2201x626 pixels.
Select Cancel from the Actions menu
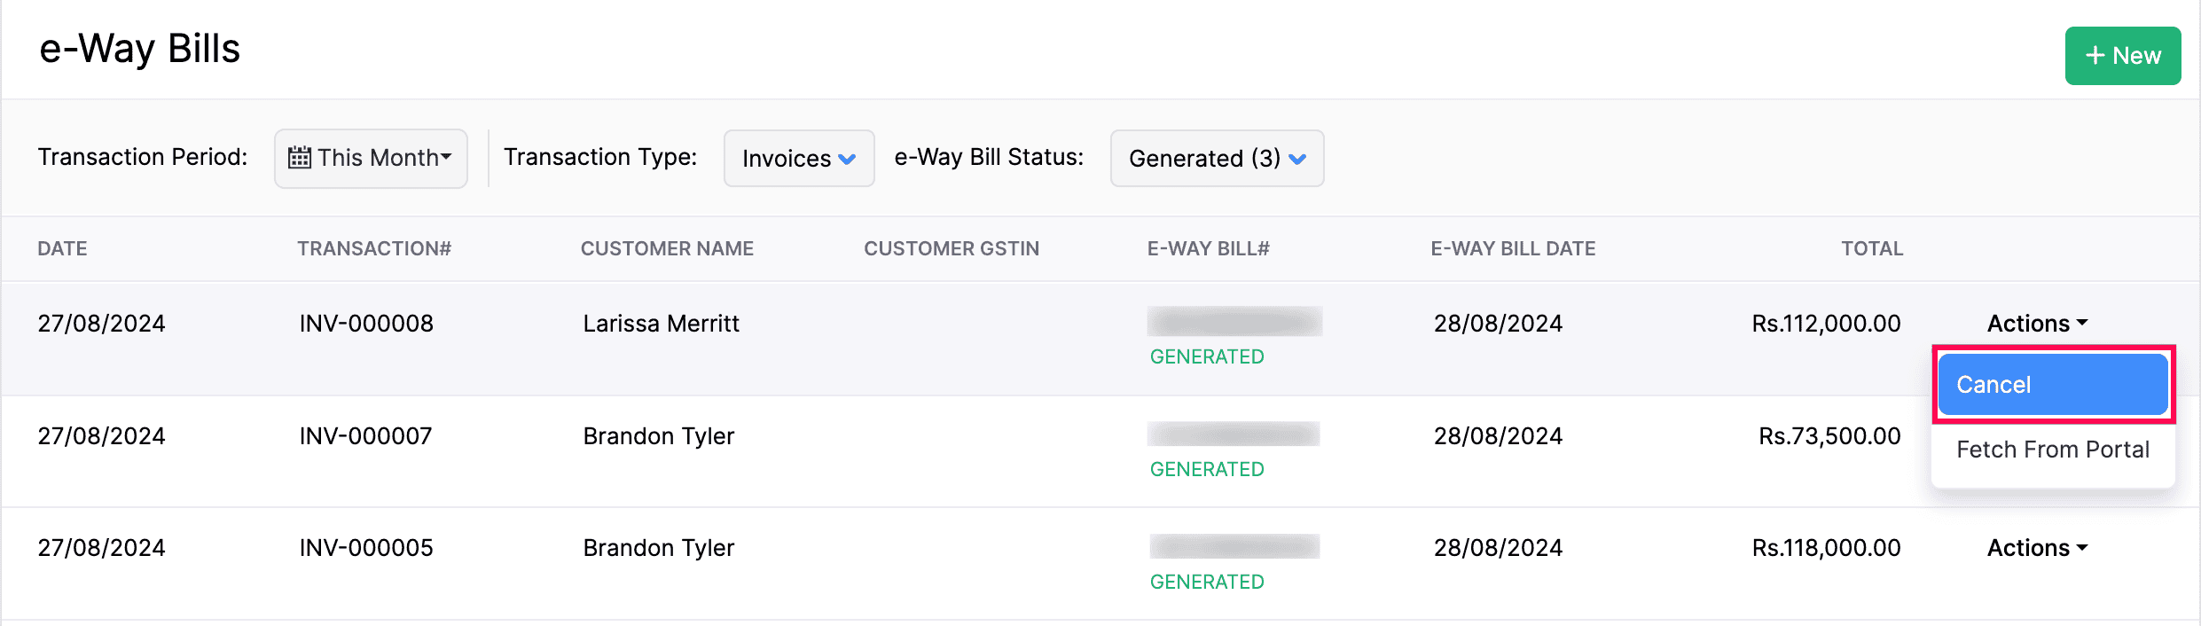[x=2052, y=385]
